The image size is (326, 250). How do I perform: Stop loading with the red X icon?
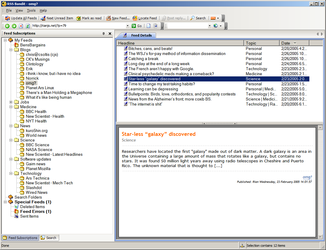[x=21, y=26]
